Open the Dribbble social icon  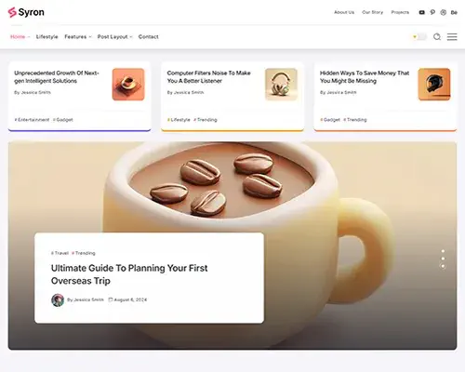coord(444,12)
